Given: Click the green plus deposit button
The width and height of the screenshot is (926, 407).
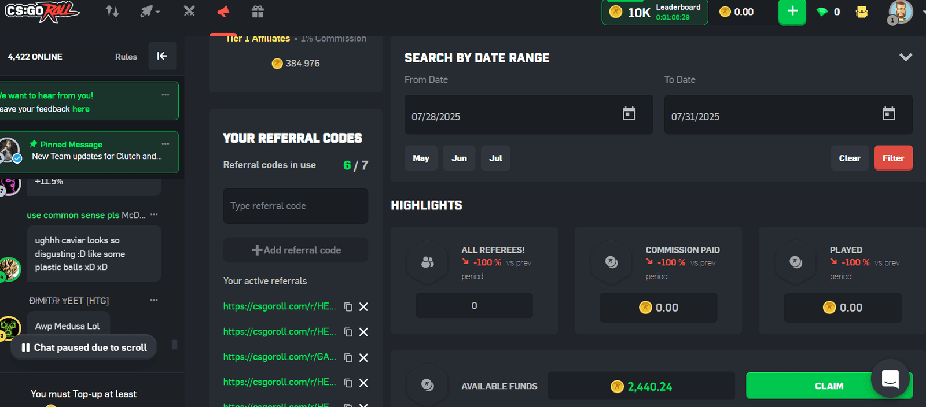Looking at the screenshot, I should coord(792,12).
